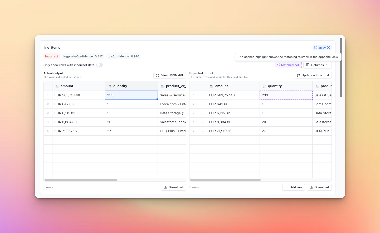
Task: Click the text icon in Expected amount header
Action: (x=212, y=86)
